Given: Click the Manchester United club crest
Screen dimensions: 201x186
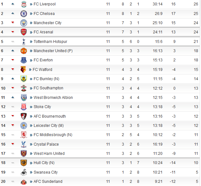Looking at the screenshot, I should [24, 51].
